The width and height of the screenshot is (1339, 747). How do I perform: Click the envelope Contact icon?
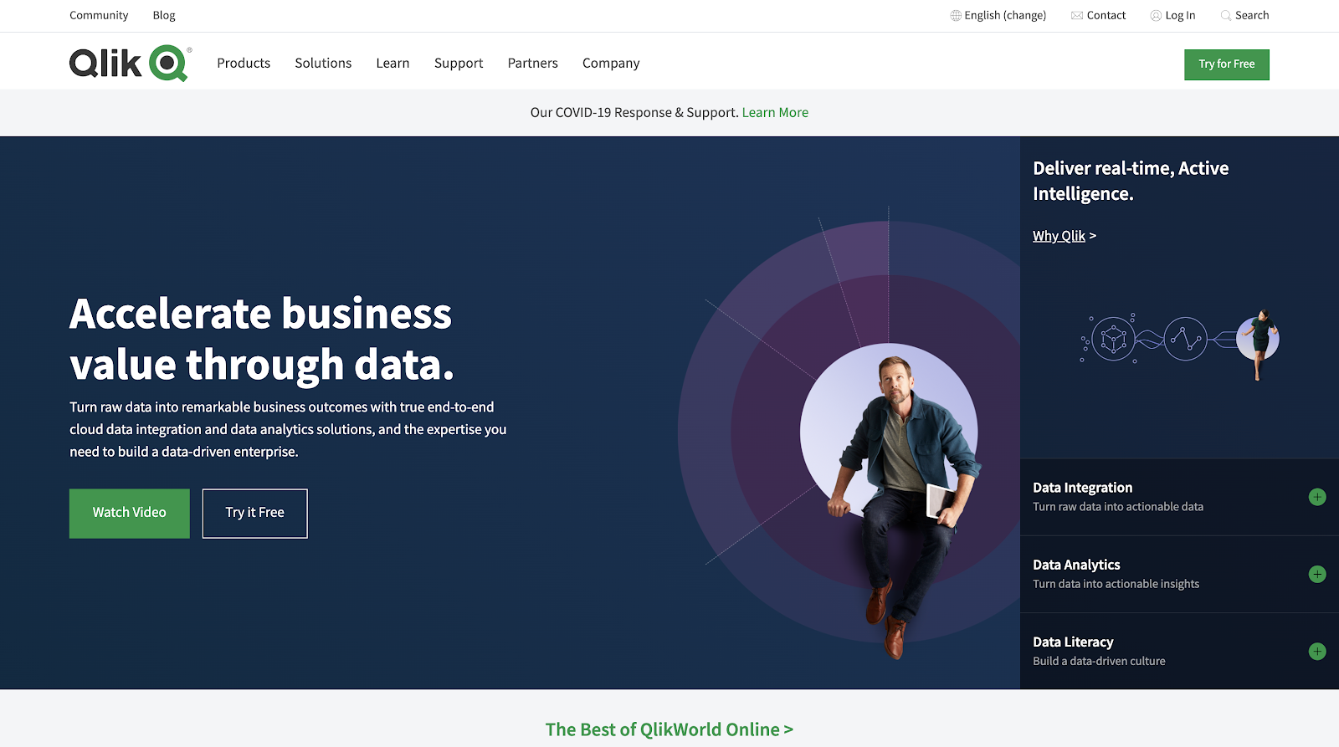click(x=1077, y=15)
